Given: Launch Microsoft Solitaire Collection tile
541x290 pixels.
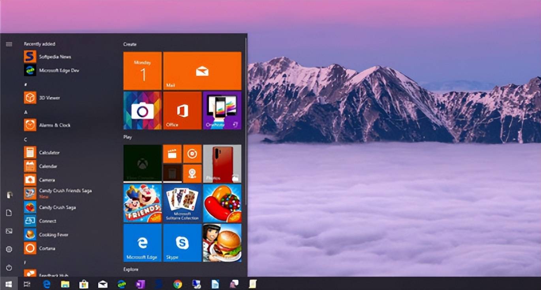Looking at the screenshot, I should tap(182, 203).
